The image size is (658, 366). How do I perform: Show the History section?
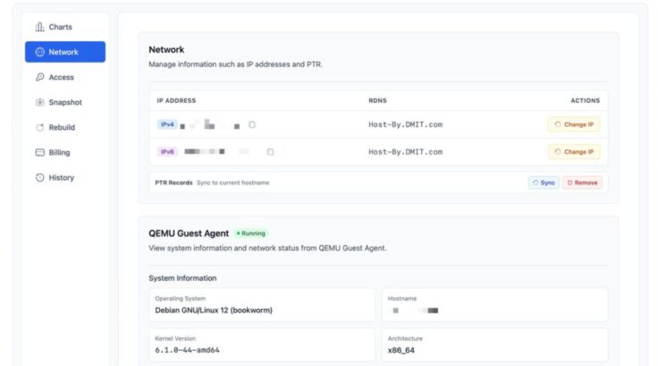(x=65, y=178)
